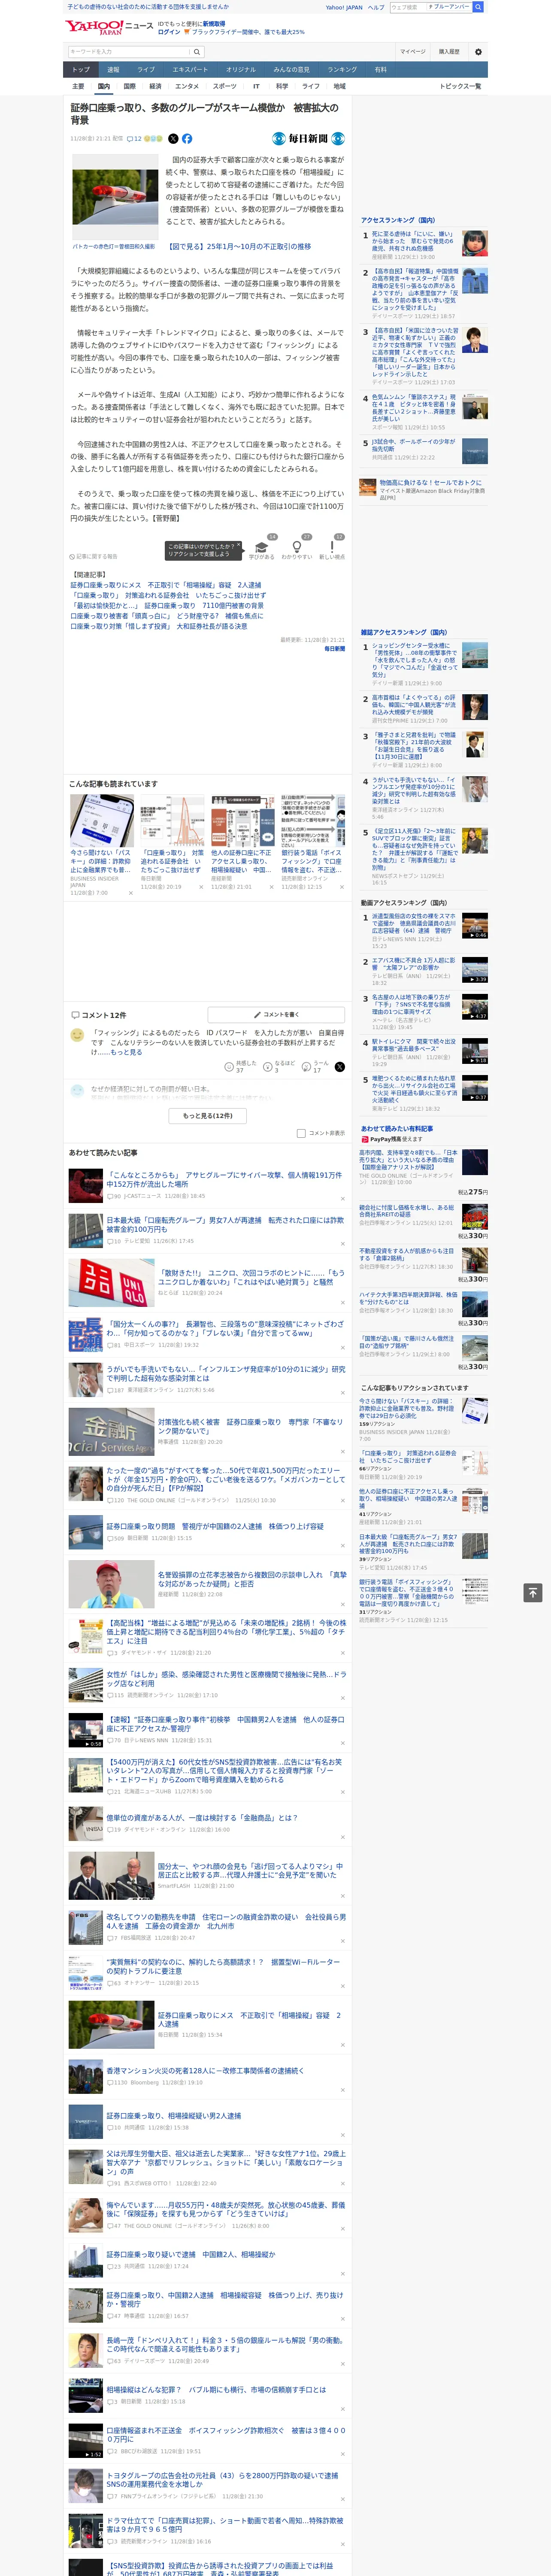Image resolution: width=551 pixels, height=2576 pixels.
Task: Click the 記事に関する報告 report icon link
Action: click(93, 557)
